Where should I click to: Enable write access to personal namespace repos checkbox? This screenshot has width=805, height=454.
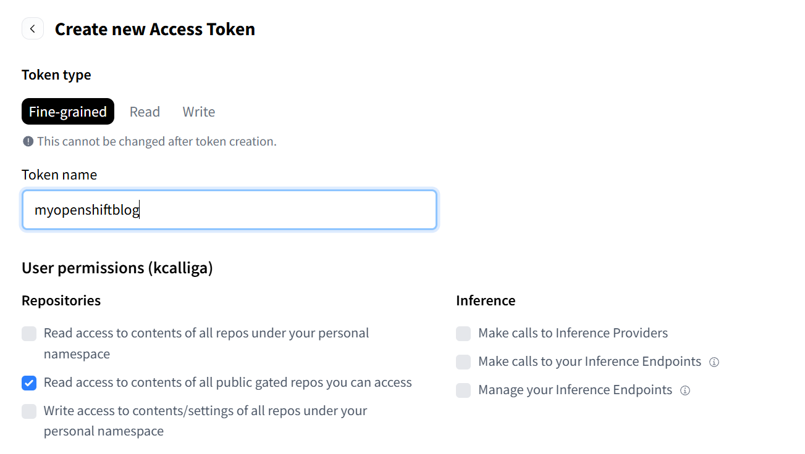click(x=29, y=411)
